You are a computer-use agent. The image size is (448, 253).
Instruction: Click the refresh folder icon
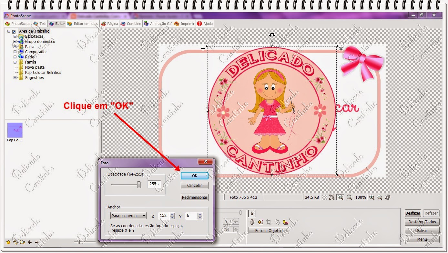coord(15,242)
